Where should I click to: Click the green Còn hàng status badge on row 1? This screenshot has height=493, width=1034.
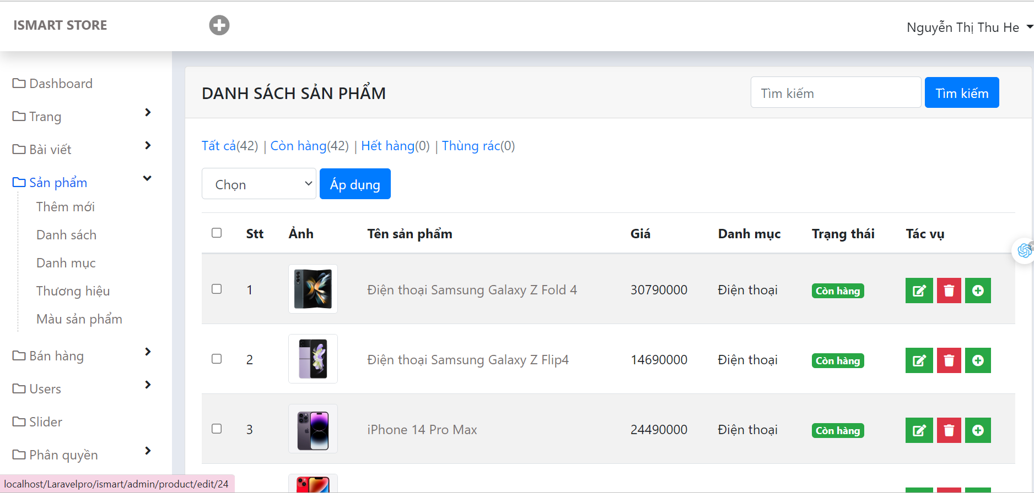(x=837, y=291)
